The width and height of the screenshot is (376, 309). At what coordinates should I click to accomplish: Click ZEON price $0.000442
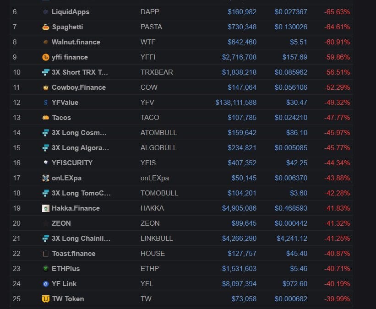tap(291, 223)
